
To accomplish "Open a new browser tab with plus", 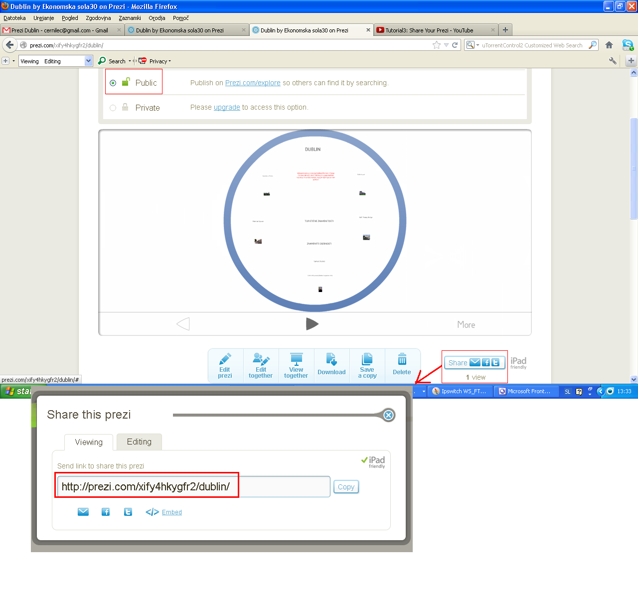I will (505, 30).
